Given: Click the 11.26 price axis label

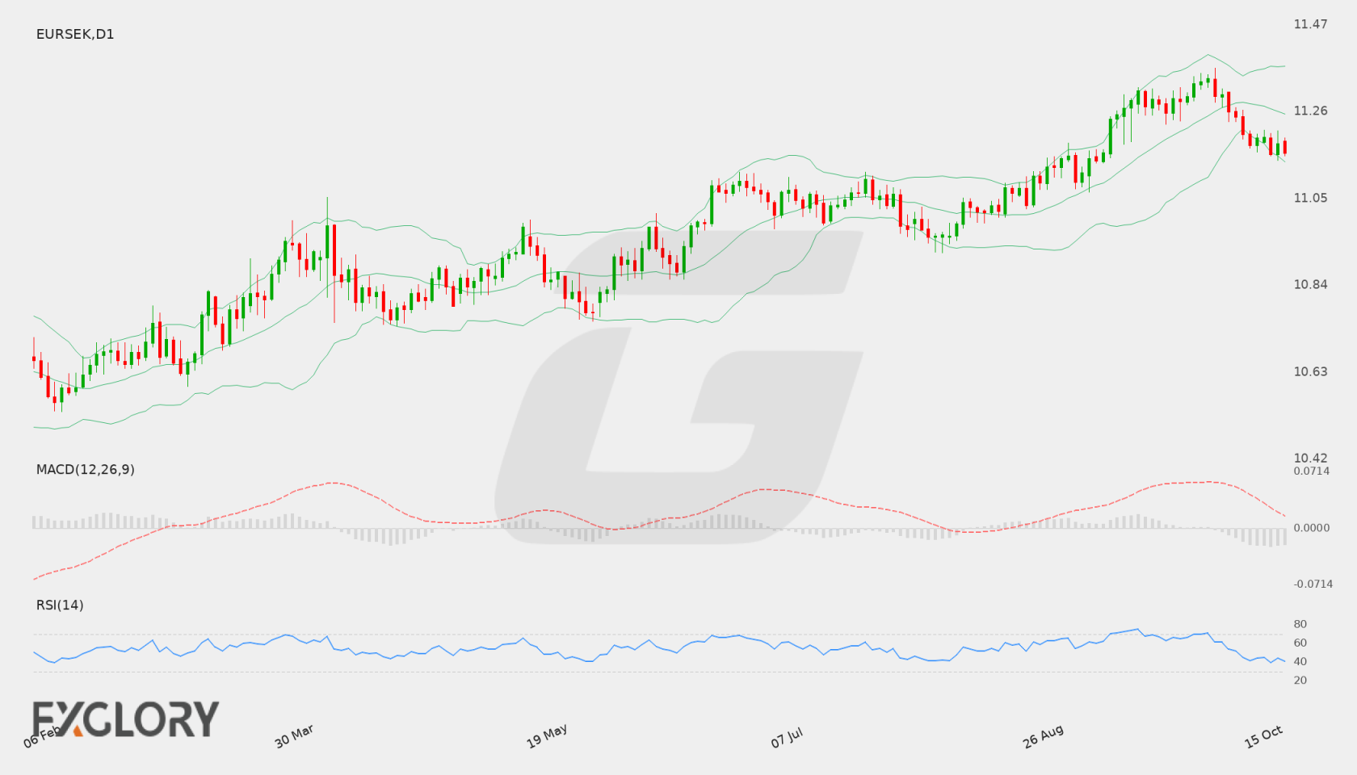Looking at the screenshot, I should coord(1310,111).
